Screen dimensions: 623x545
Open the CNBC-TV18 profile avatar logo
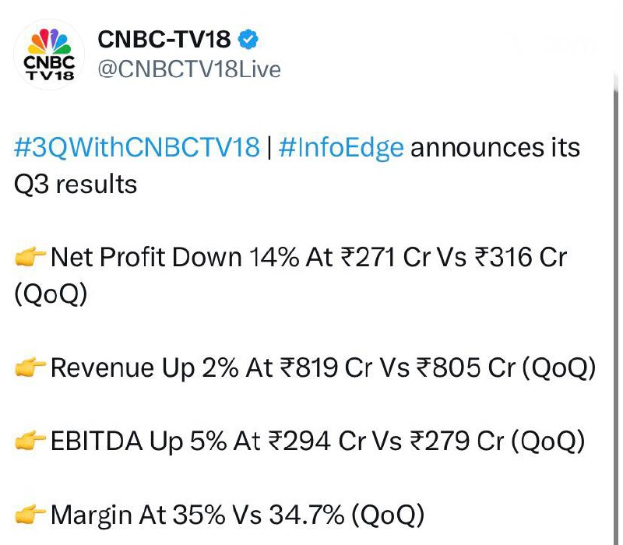coord(49,53)
